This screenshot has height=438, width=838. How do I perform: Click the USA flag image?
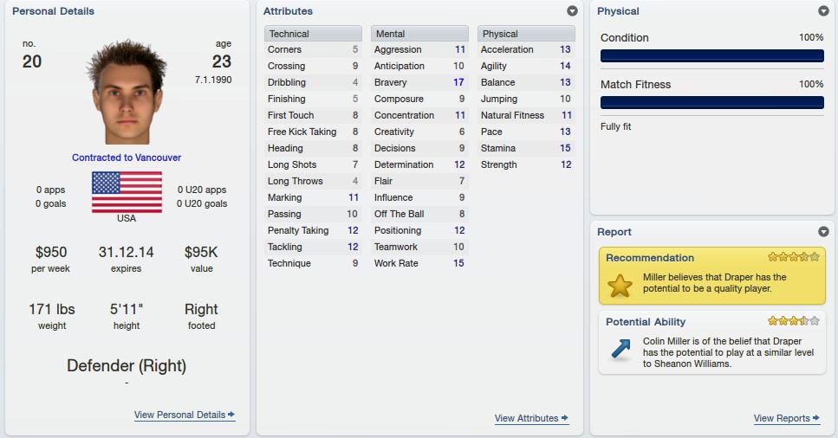click(127, 192)
